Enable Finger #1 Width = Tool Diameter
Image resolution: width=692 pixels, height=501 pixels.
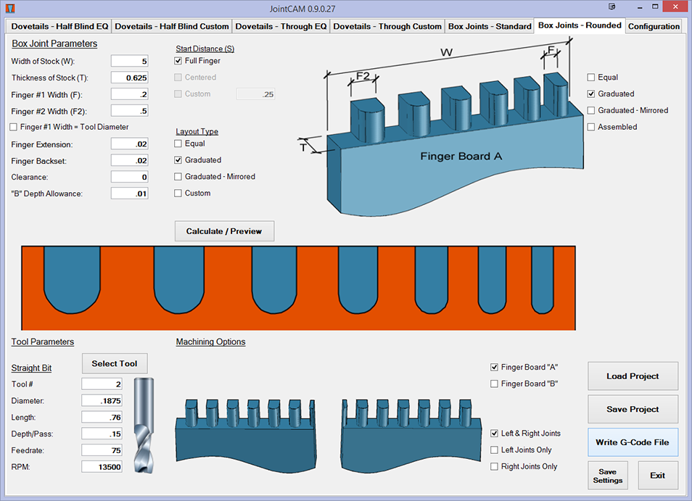[x=15, y=127]
